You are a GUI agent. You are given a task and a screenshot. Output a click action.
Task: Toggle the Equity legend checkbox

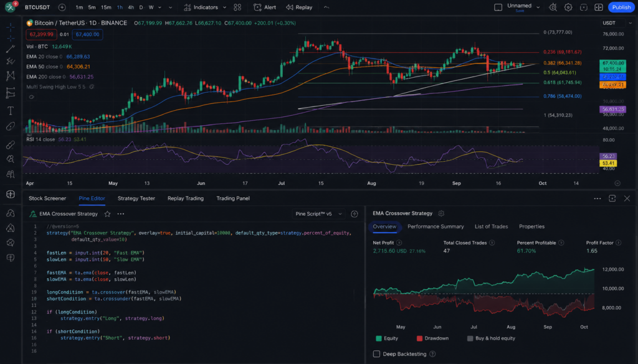pos(379,338)
